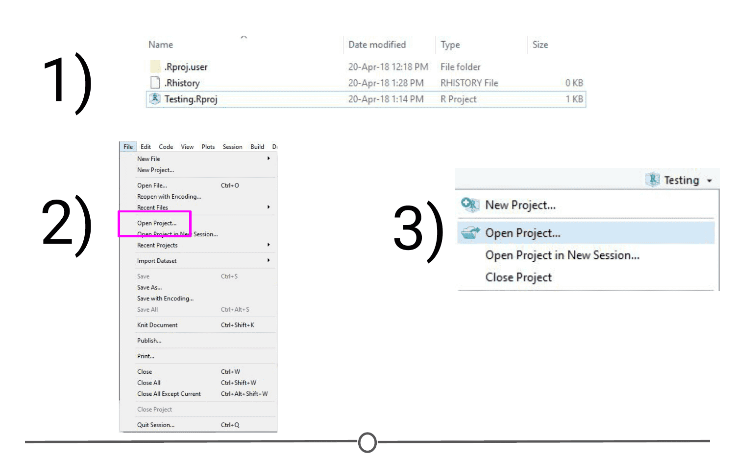This screenshot has height=459, width=735.
Task: Choose New Project... in File menu
Action: click(155, 170)
